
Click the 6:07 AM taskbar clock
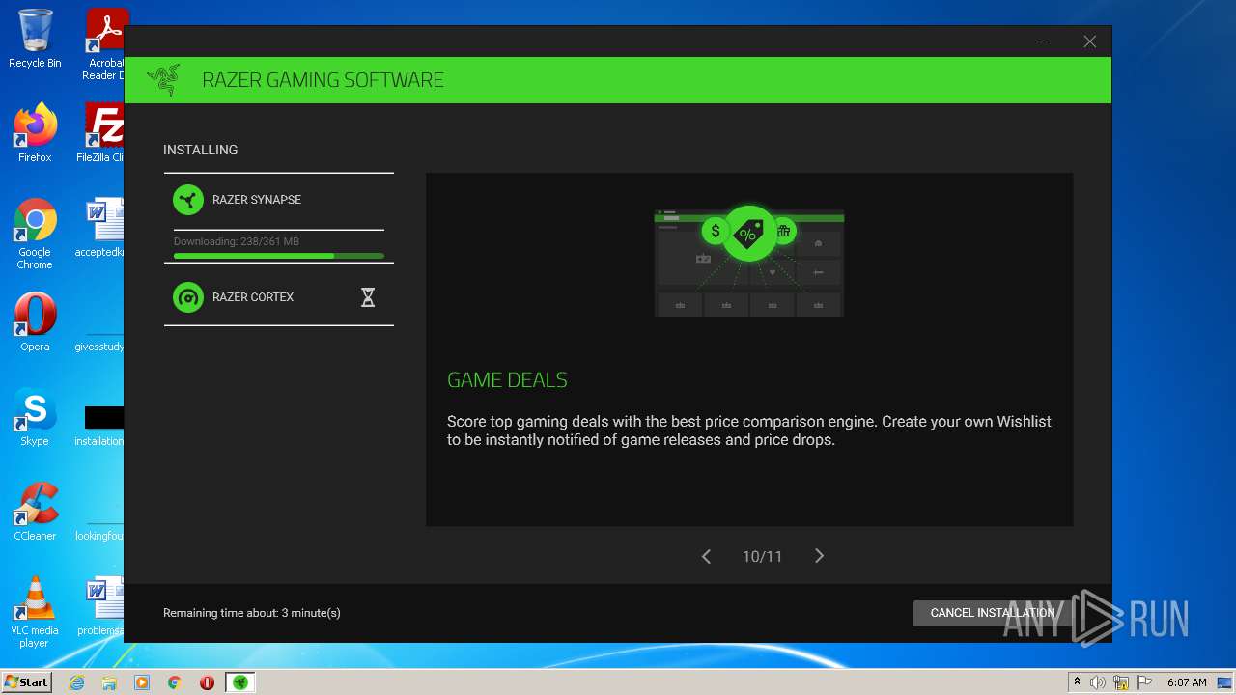1187,682
